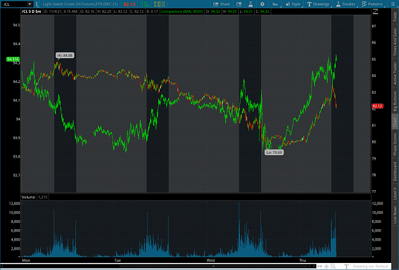Click the Hi: 84.88 price bubble
Screen dimensions: 399x270
click(x=65, y=56)
